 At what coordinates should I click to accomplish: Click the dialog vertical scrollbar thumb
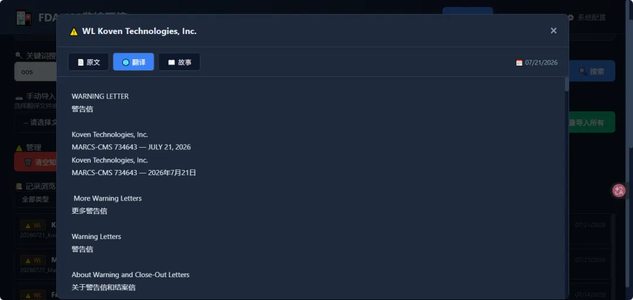pos(567,84)
